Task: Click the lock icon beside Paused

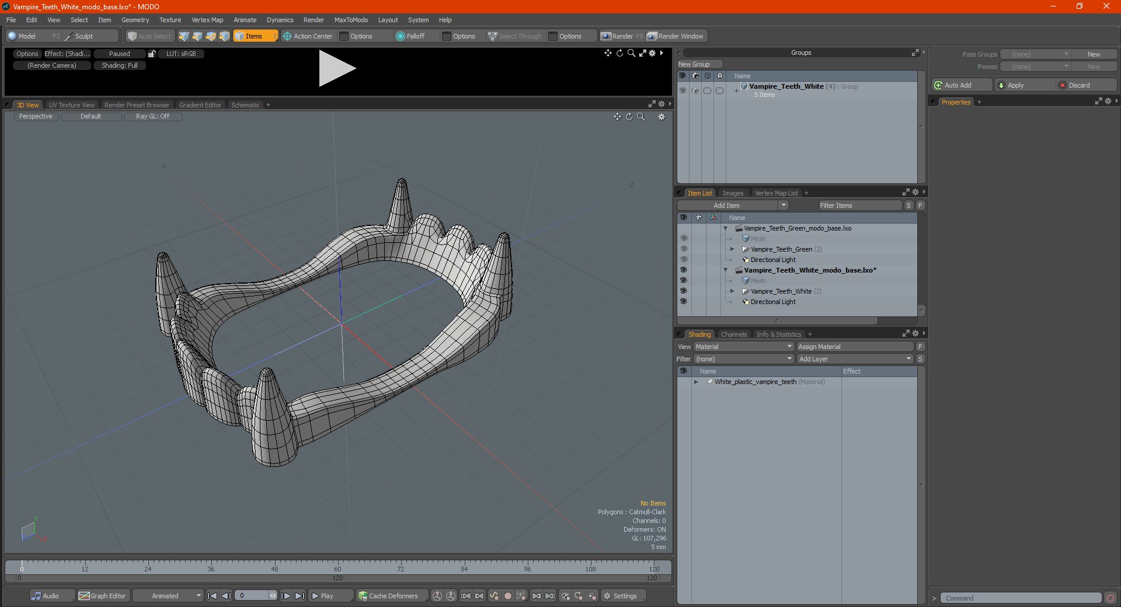Action: tap(152, 54)
